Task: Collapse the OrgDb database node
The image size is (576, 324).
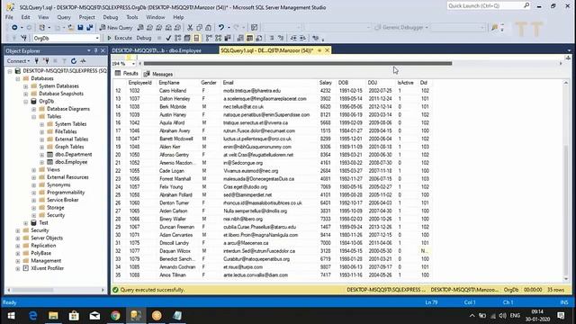Action: [26, 102]
